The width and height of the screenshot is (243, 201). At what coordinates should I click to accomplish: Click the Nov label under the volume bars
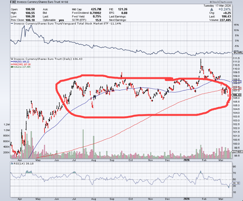coord(151,160)
